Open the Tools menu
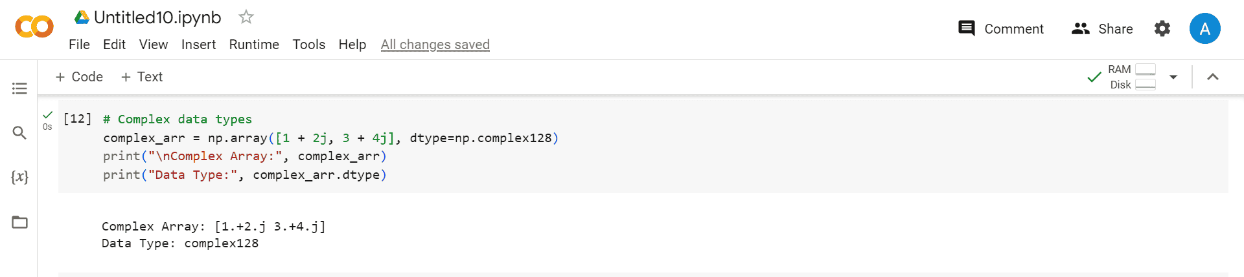Screen dimensions: 1244x277 click(x=308, y=45)
